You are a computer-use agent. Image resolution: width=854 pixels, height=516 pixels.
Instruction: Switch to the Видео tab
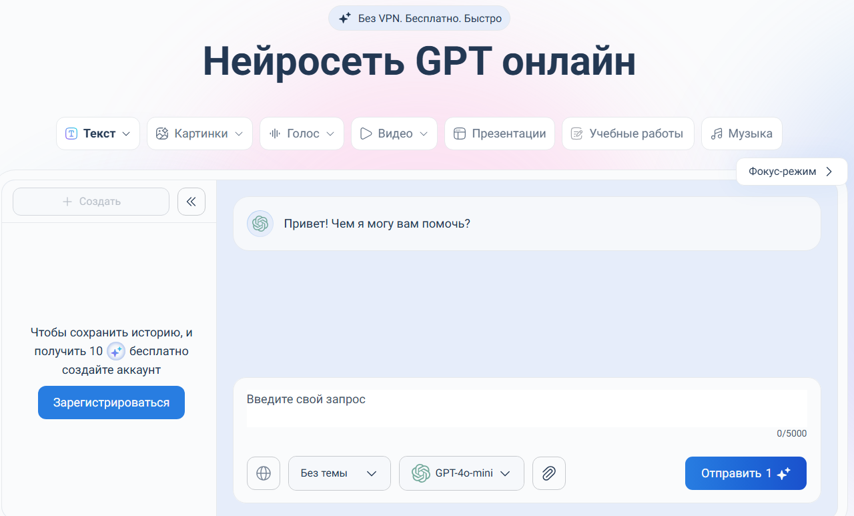click(x=394, y=134)
